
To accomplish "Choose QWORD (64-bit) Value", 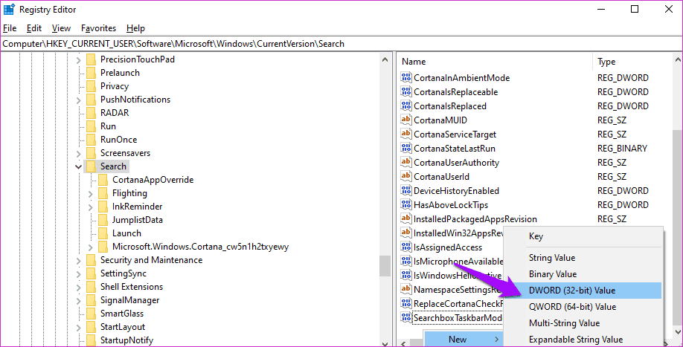I will pyautogui.click(x=583, y=307).
